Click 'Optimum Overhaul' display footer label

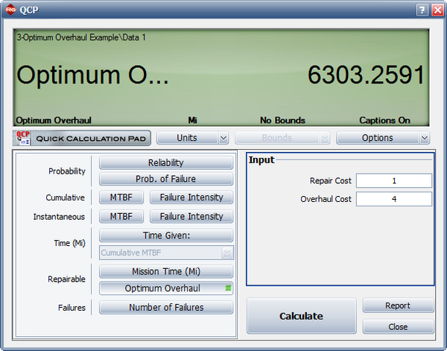[54, 120]
